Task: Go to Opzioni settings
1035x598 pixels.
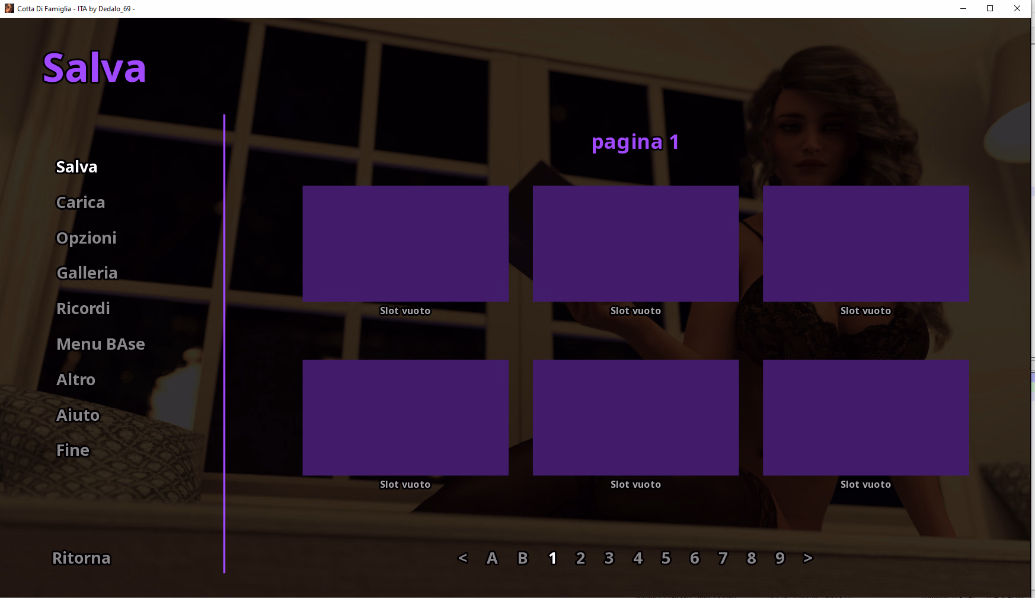Action: click(x=86, y=238)
